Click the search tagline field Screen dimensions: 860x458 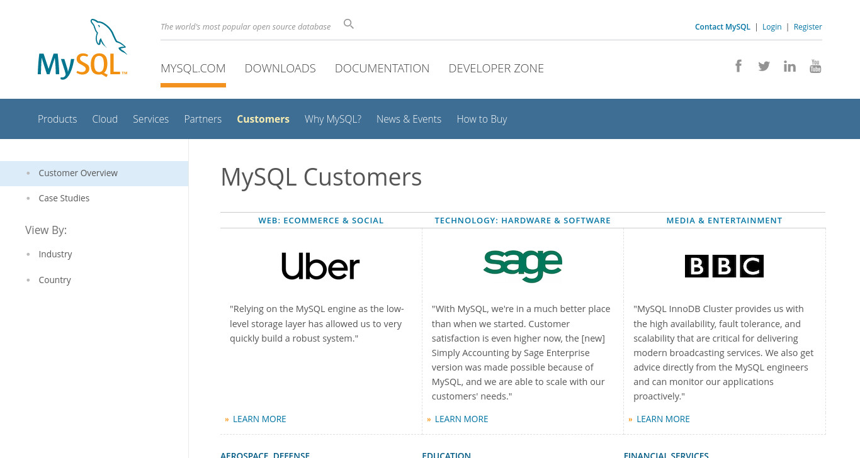246,27
